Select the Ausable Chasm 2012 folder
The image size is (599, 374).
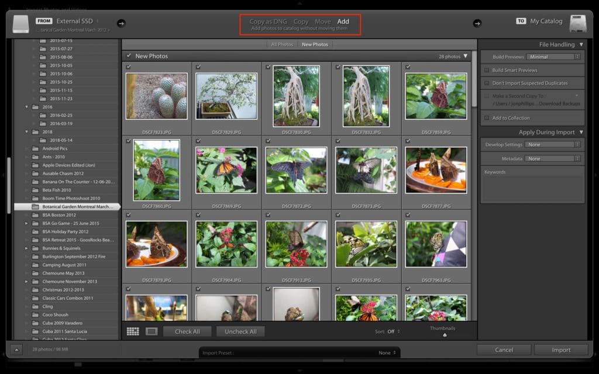(x=63, y=174)
